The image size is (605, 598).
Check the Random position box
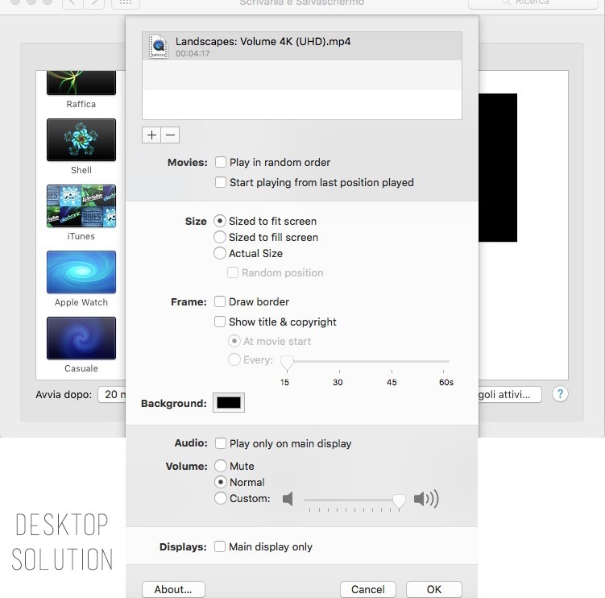point(233,272)
